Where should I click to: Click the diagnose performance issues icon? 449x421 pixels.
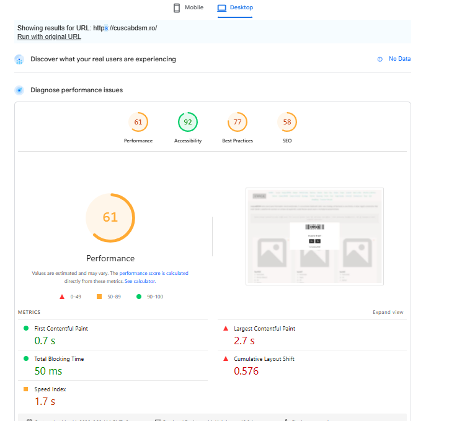[19, 90]
